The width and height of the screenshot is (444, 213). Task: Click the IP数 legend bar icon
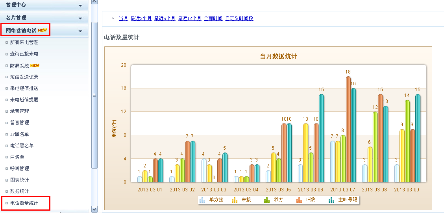(x=299, y=200)
